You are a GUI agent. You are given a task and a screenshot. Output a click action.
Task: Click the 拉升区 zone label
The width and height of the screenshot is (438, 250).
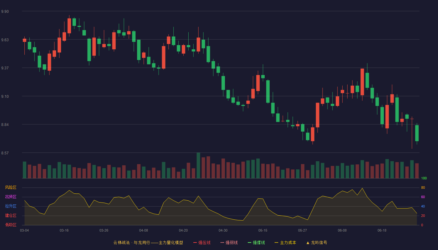tap(11, 206)
